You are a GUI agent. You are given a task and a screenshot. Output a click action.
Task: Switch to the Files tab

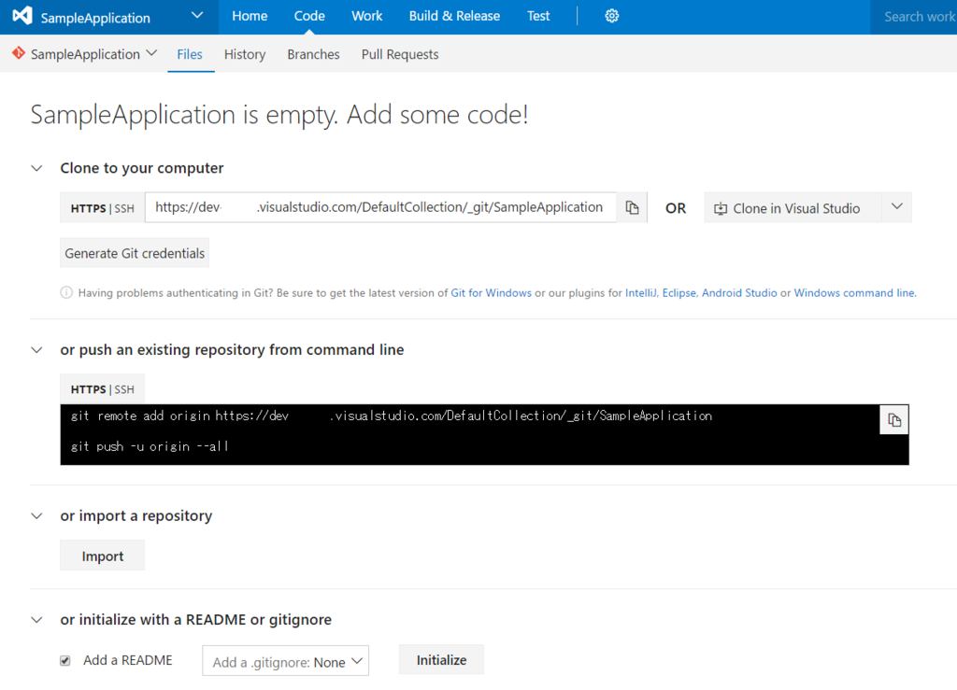190,54
